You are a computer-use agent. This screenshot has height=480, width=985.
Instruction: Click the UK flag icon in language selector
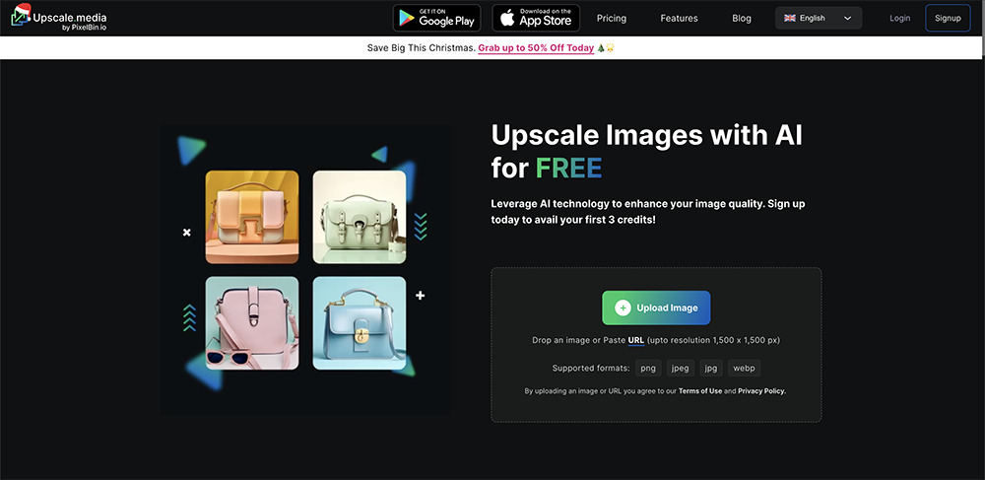(790, 18)
